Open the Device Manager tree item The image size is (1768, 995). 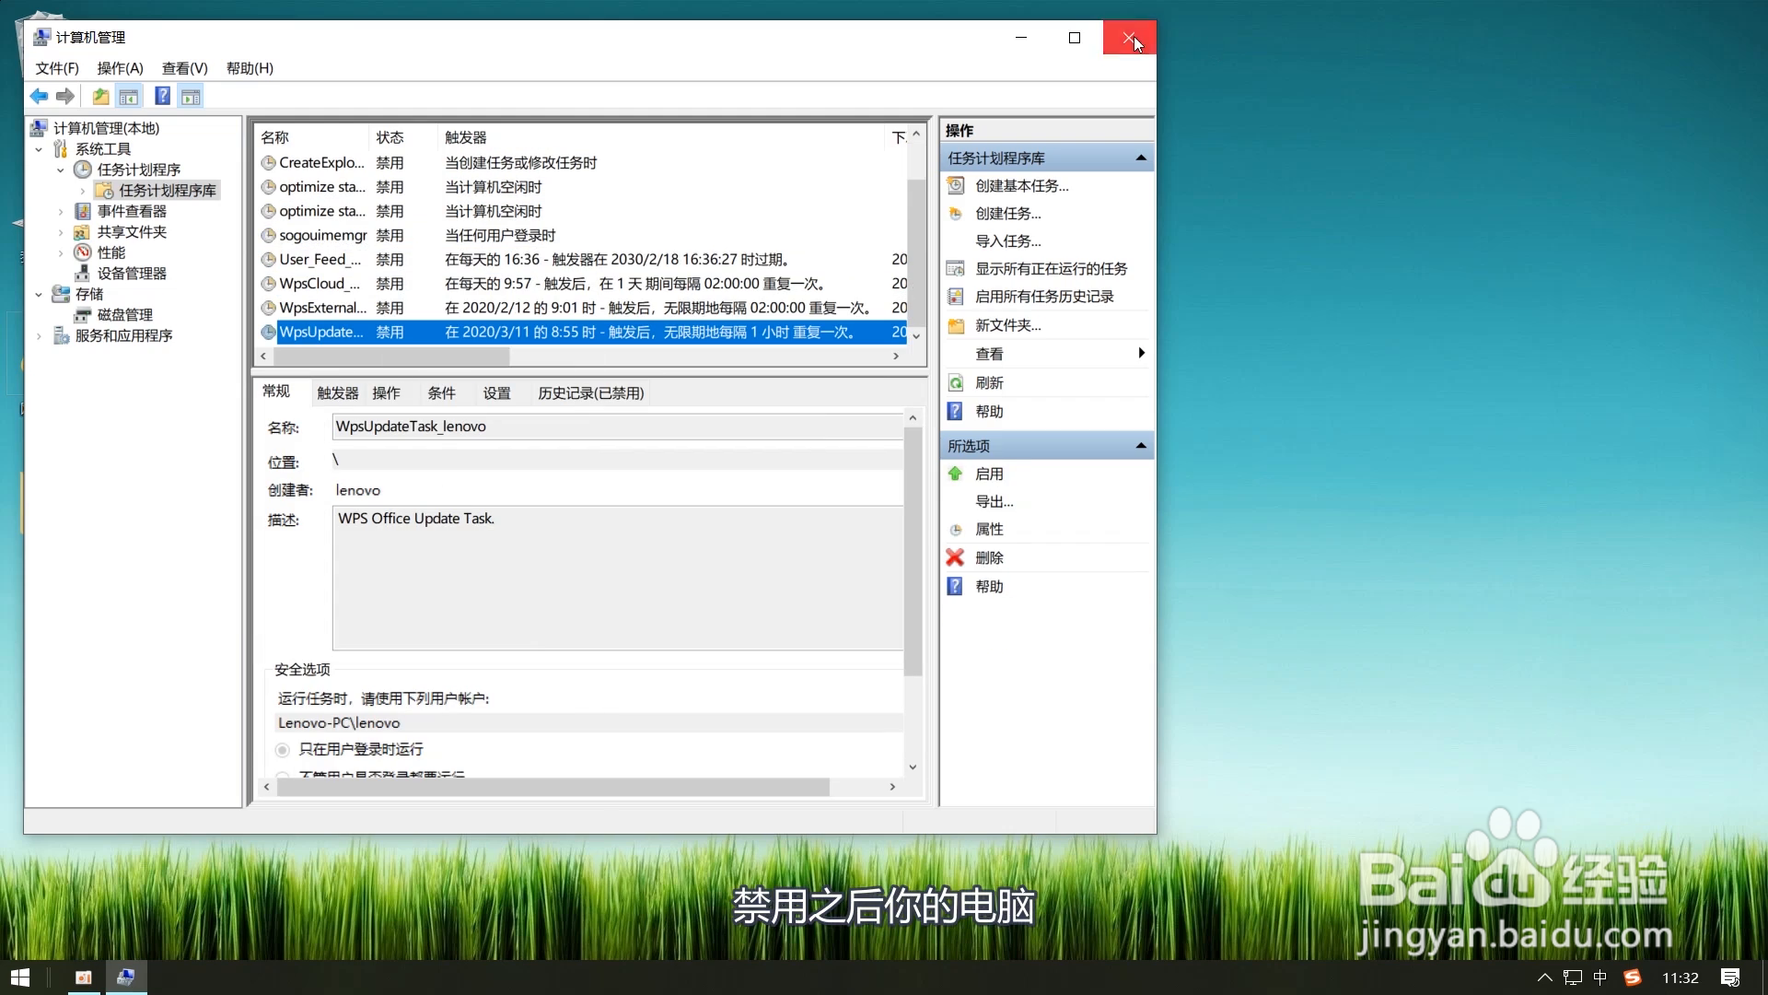coord(132,273)
